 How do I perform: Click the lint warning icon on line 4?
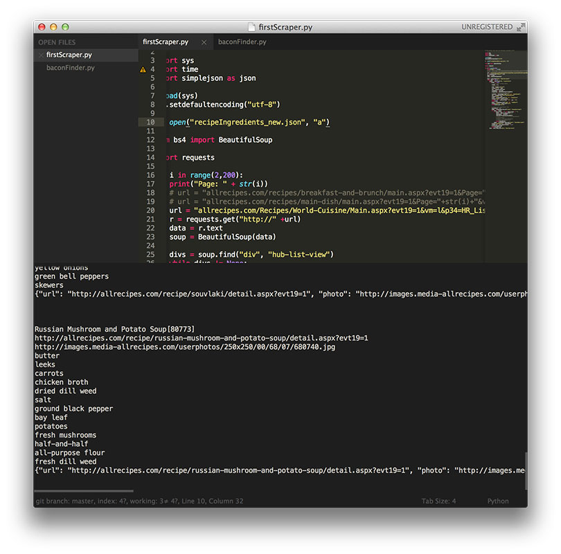click(x=143, y=69)
